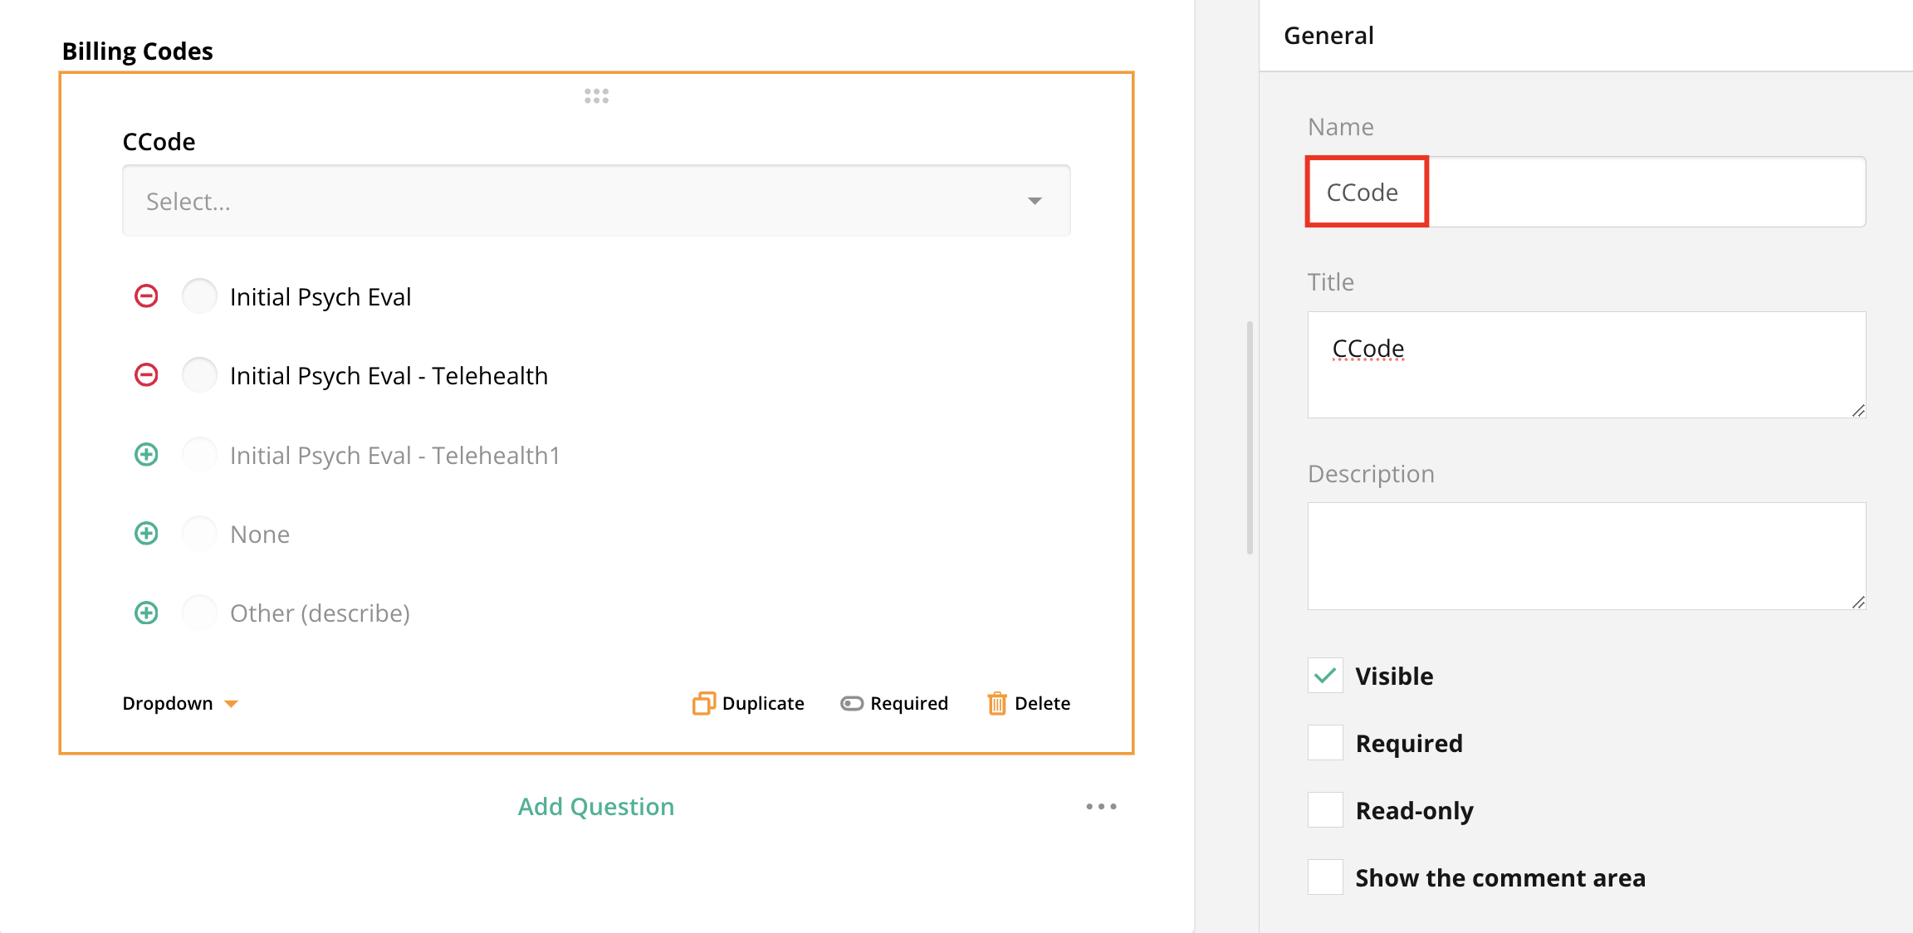Viewport: 1913px width, 933px height.
Task: Click into the Description text area
Action: pyautogui.click(x=1586, y=556)
